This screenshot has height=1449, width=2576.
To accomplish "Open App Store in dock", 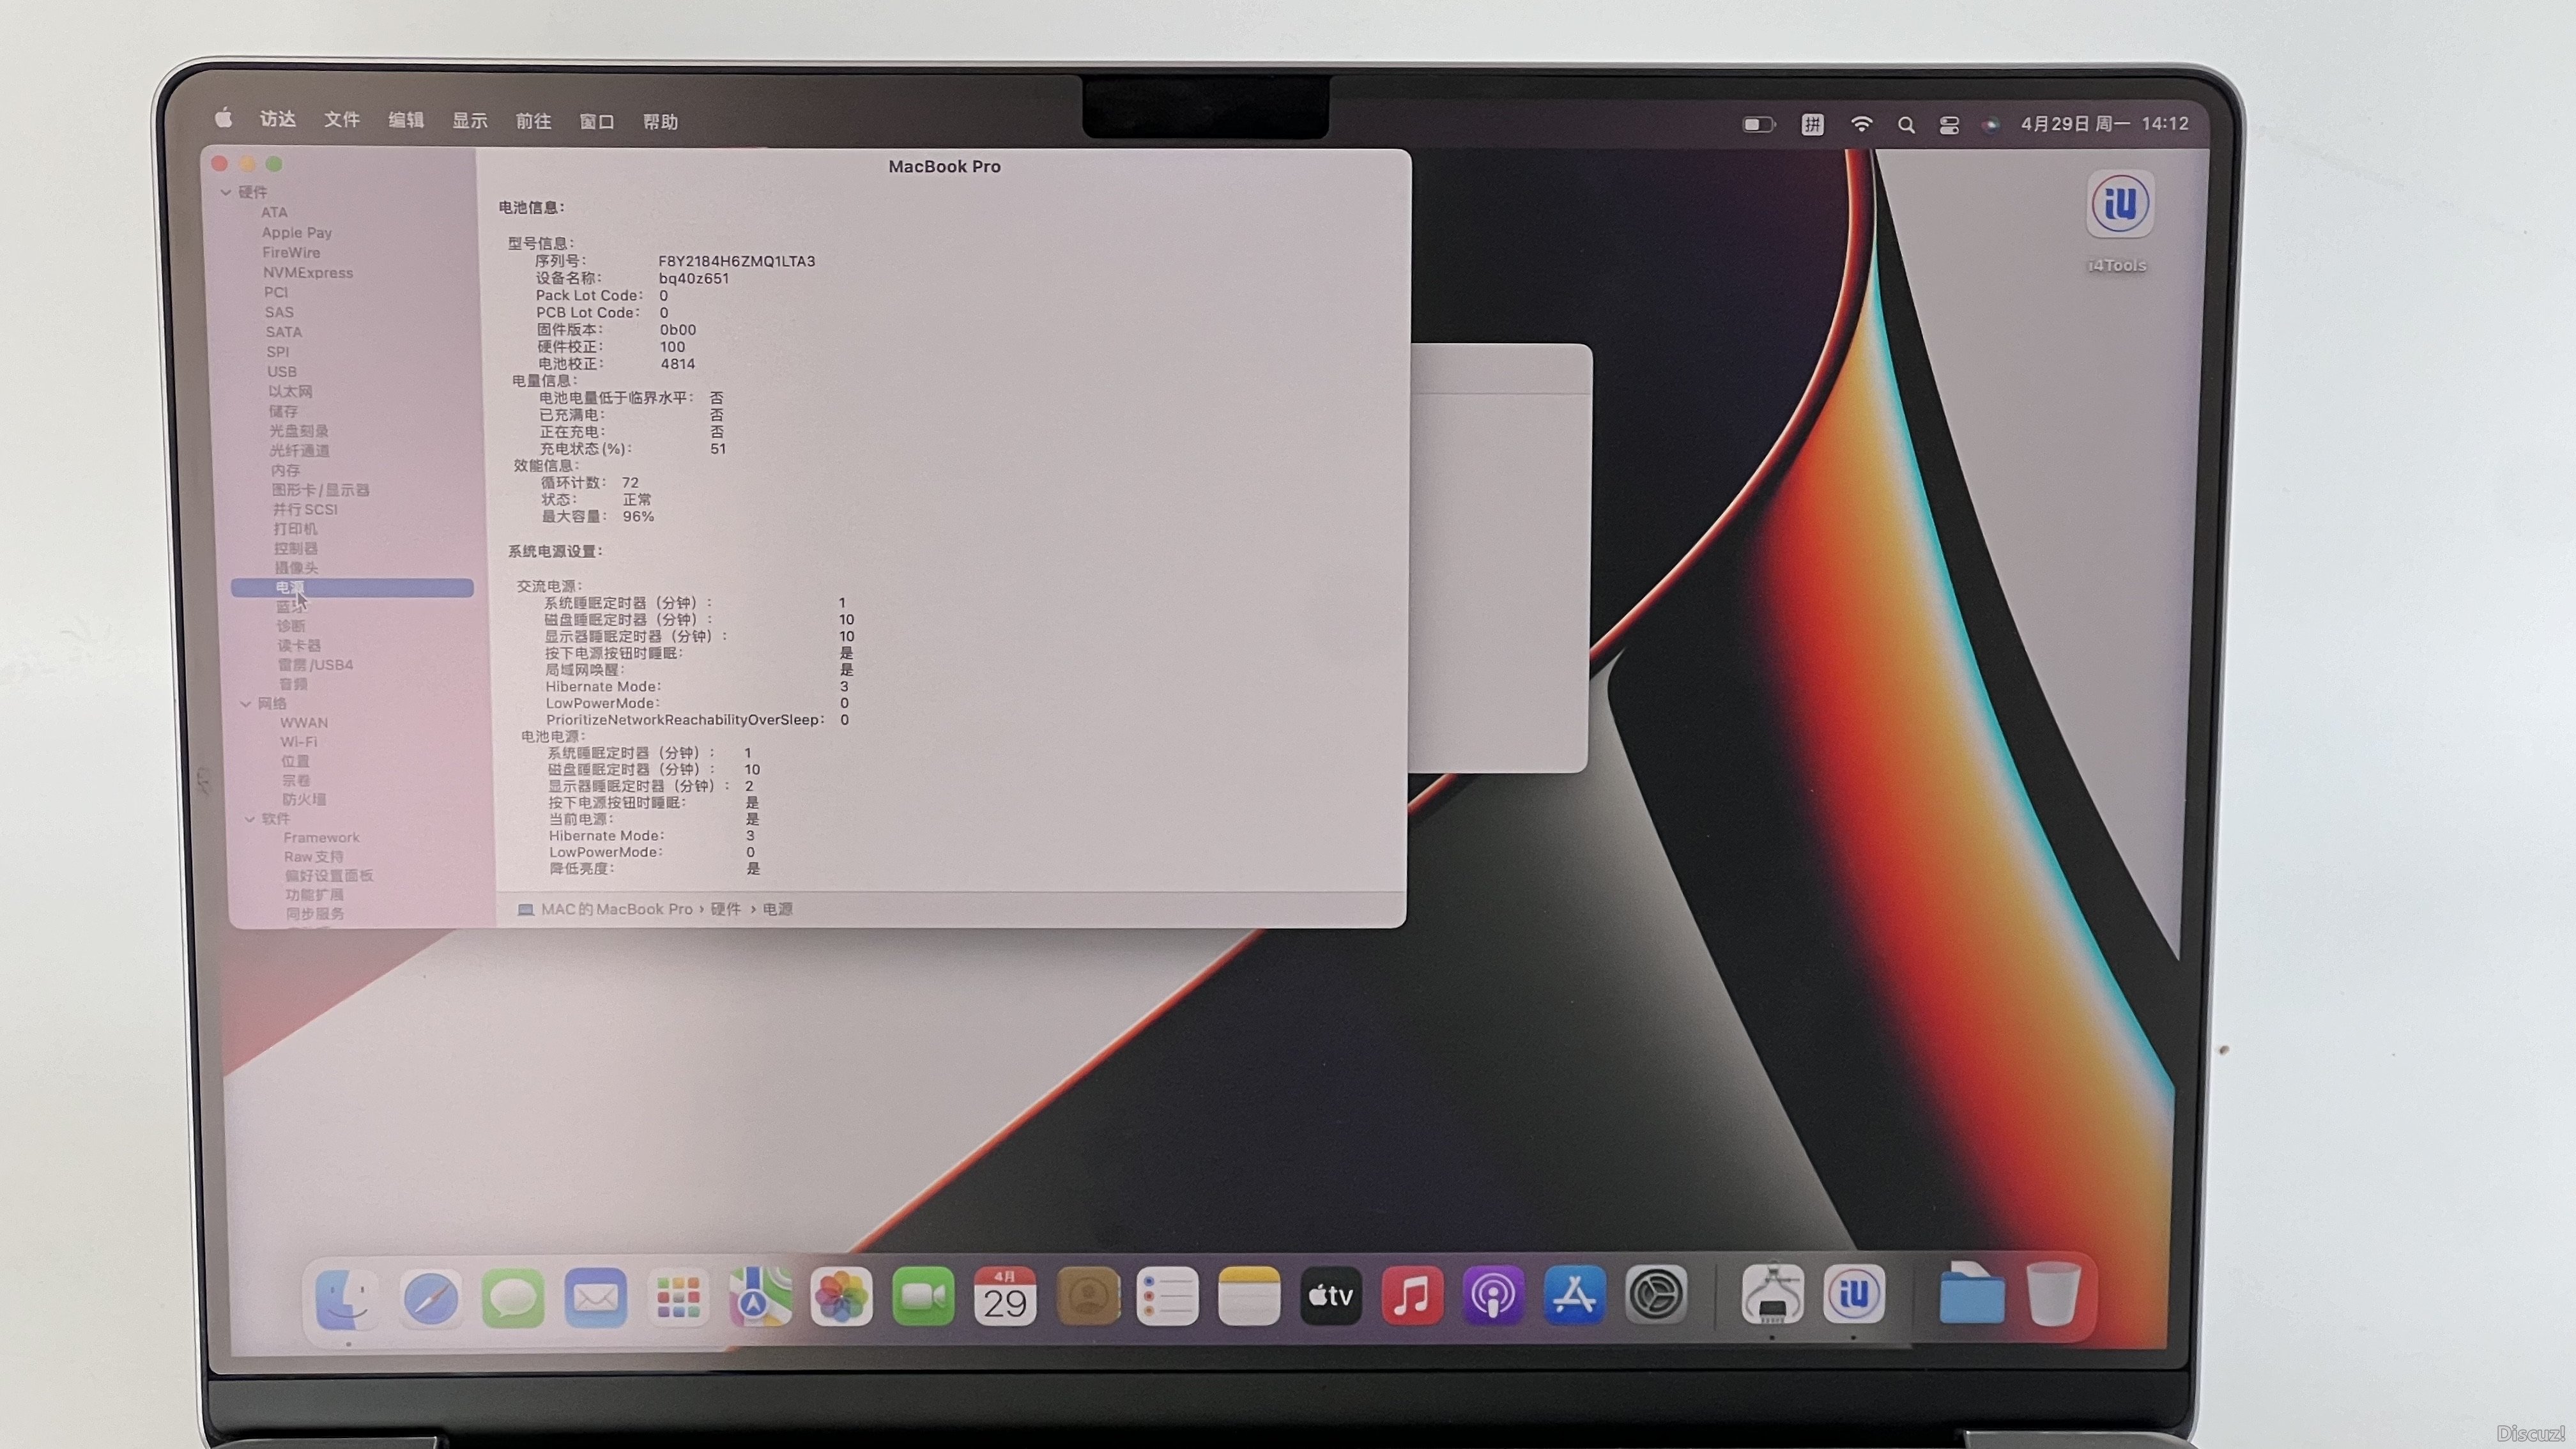I will click(x=1574, y=1296).
